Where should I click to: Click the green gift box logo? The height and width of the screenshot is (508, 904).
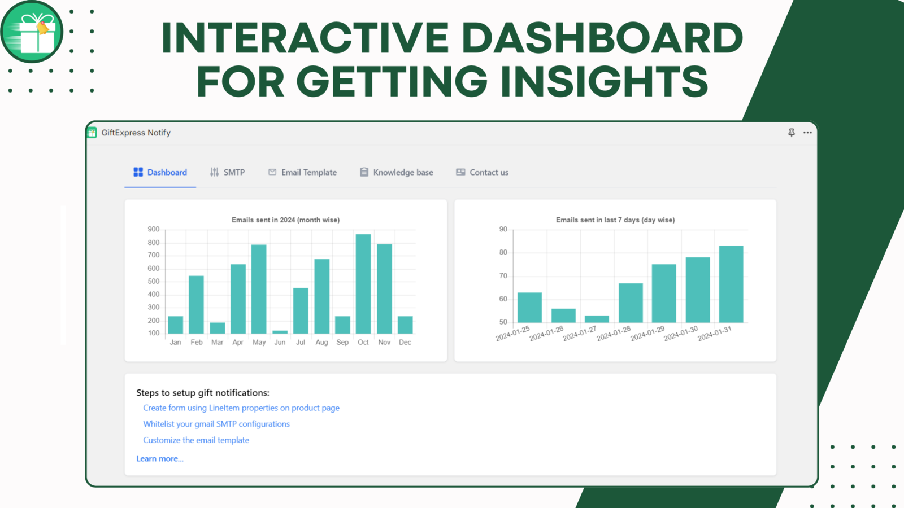pyautogui.click(x=31, y=32)
